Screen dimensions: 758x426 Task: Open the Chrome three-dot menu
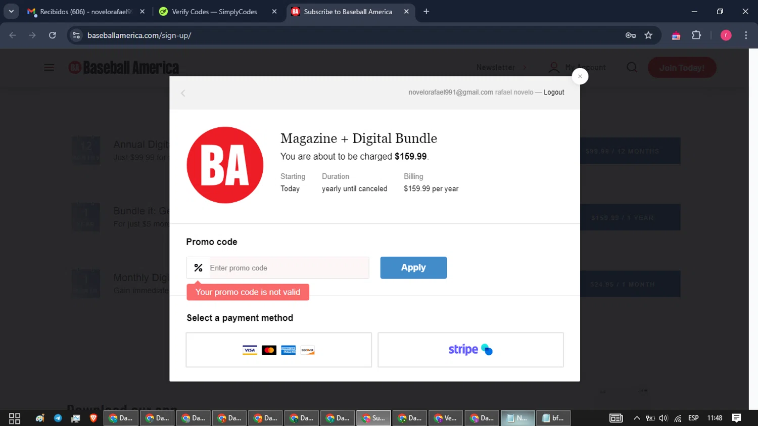coord(746,35)
